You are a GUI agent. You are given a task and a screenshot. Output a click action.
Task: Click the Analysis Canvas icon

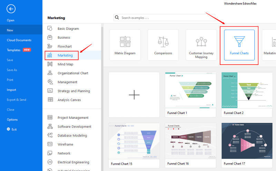50,100
